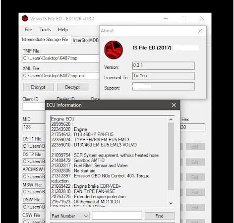Viewport: 234px width, 223px height.
Task: Select line '21571523 : Oil thermostat MD11COT'
Action: [86, 202]
